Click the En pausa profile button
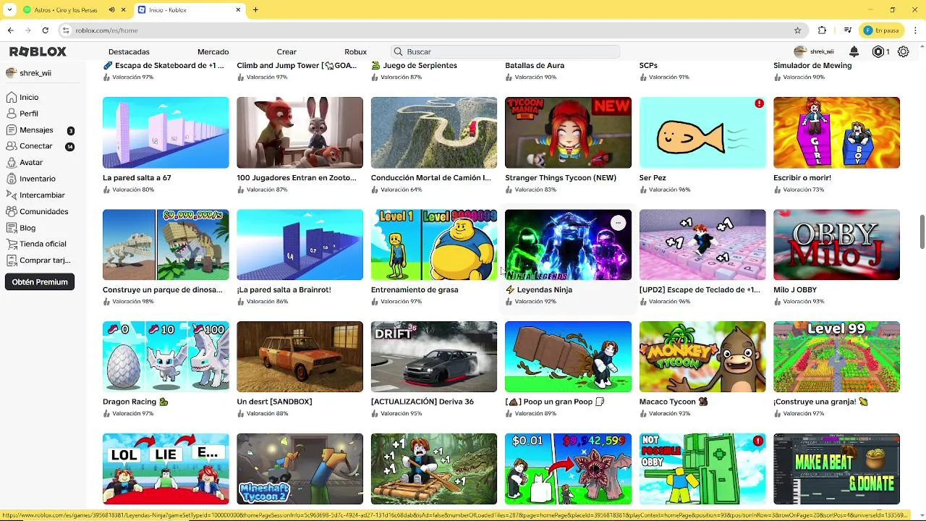The image size is (926, 521). [x=881, y=30]
